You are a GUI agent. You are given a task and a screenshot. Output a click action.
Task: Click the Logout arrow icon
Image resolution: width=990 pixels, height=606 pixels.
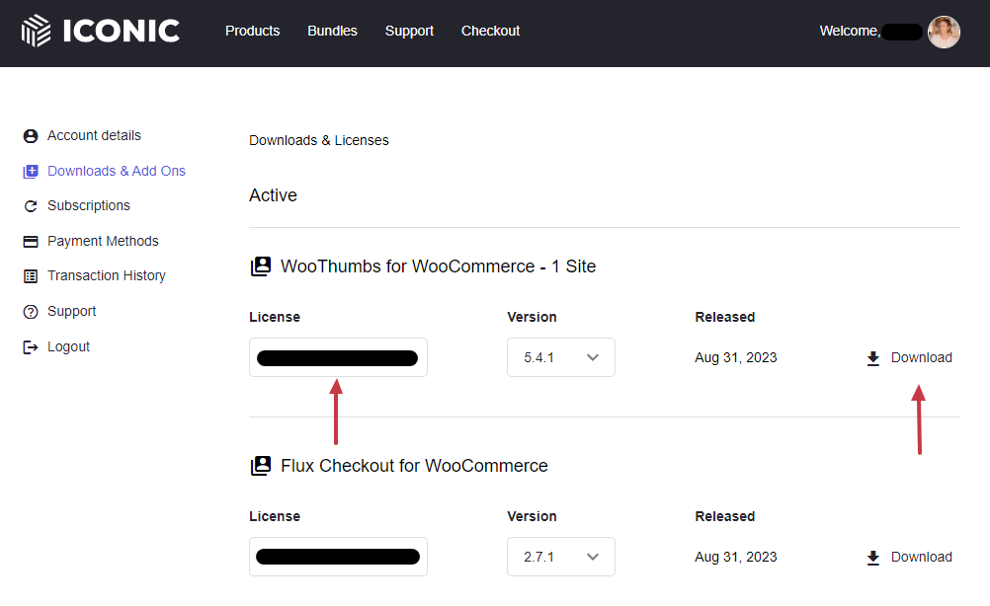[31, 347]
